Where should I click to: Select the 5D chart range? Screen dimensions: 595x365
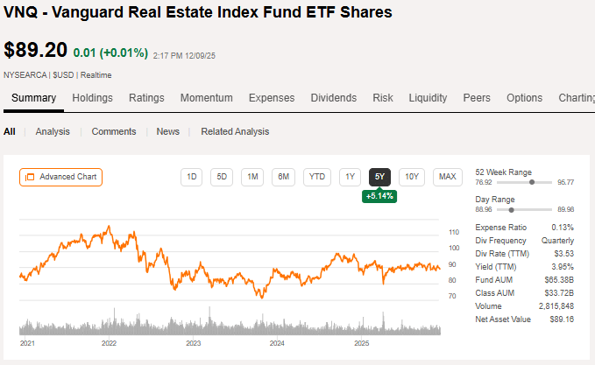222,177
